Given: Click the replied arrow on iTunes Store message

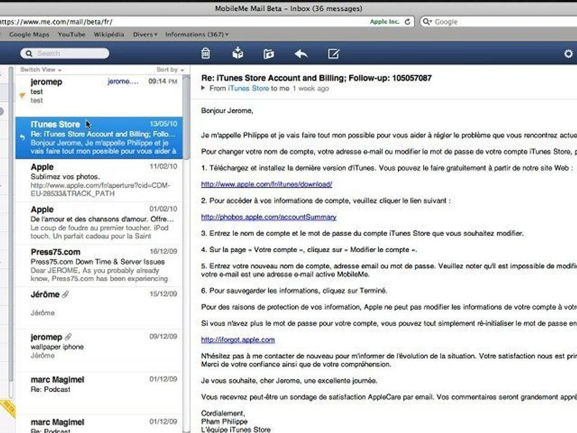Looking at the screenshot, I should coord(22,137).
